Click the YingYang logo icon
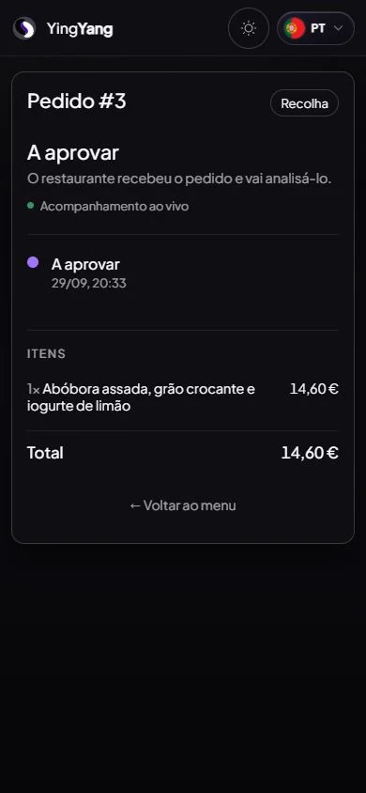The image size is (366, 793). 24,28
